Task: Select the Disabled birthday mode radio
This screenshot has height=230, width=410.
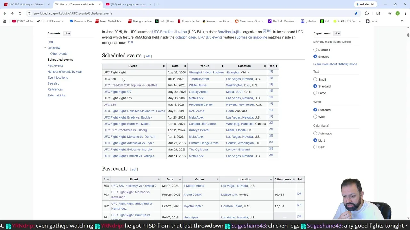Action: pos(315,50)
